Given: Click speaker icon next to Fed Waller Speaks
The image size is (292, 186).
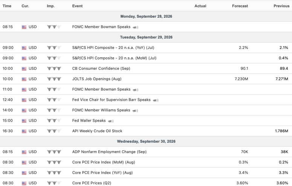Looking at the screenshot, I should (111, 121).
